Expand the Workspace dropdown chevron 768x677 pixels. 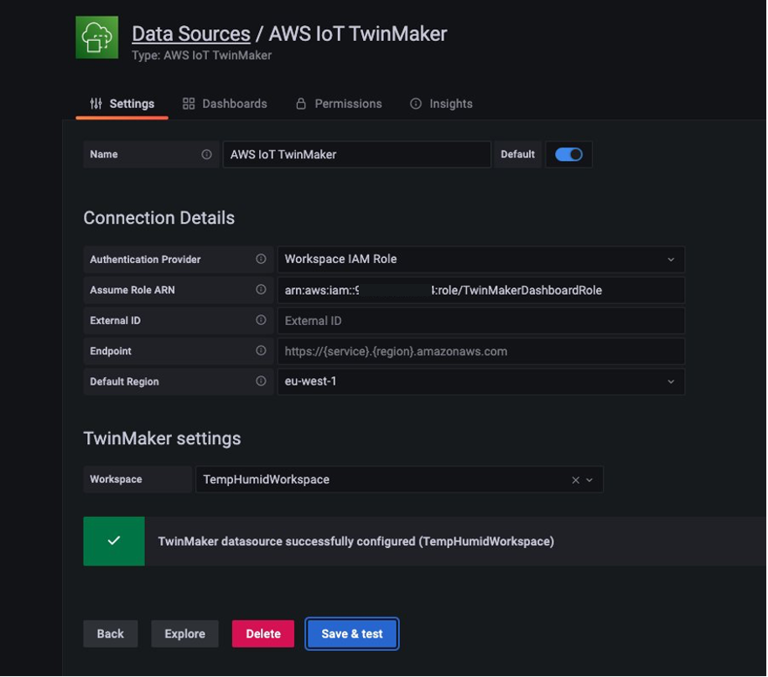pyautogui.click(x=589, y=480)
